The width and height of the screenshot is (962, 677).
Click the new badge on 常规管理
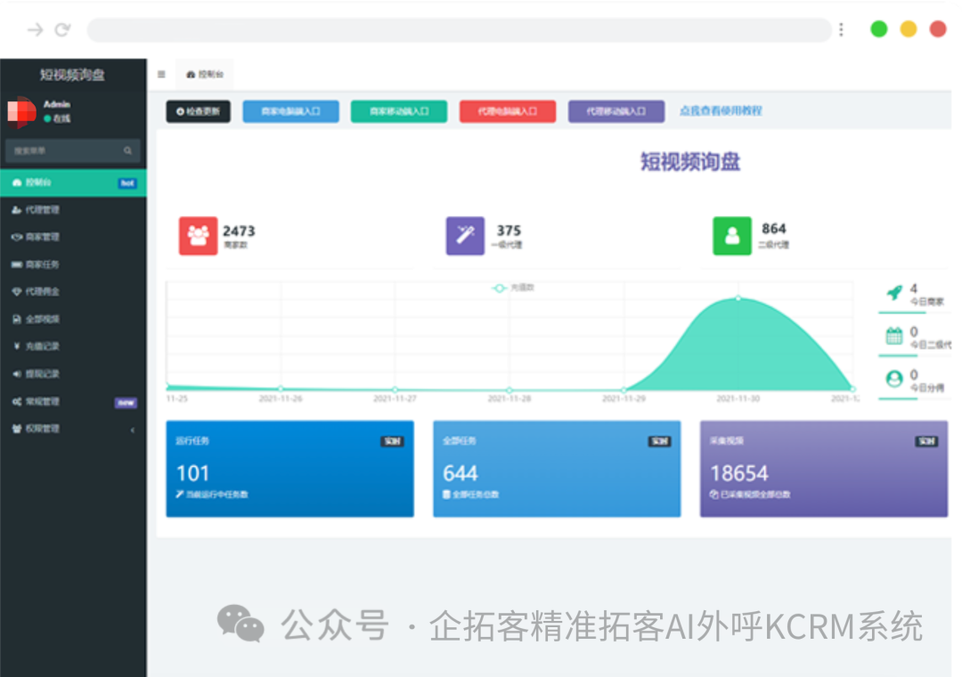click(126, 402)
